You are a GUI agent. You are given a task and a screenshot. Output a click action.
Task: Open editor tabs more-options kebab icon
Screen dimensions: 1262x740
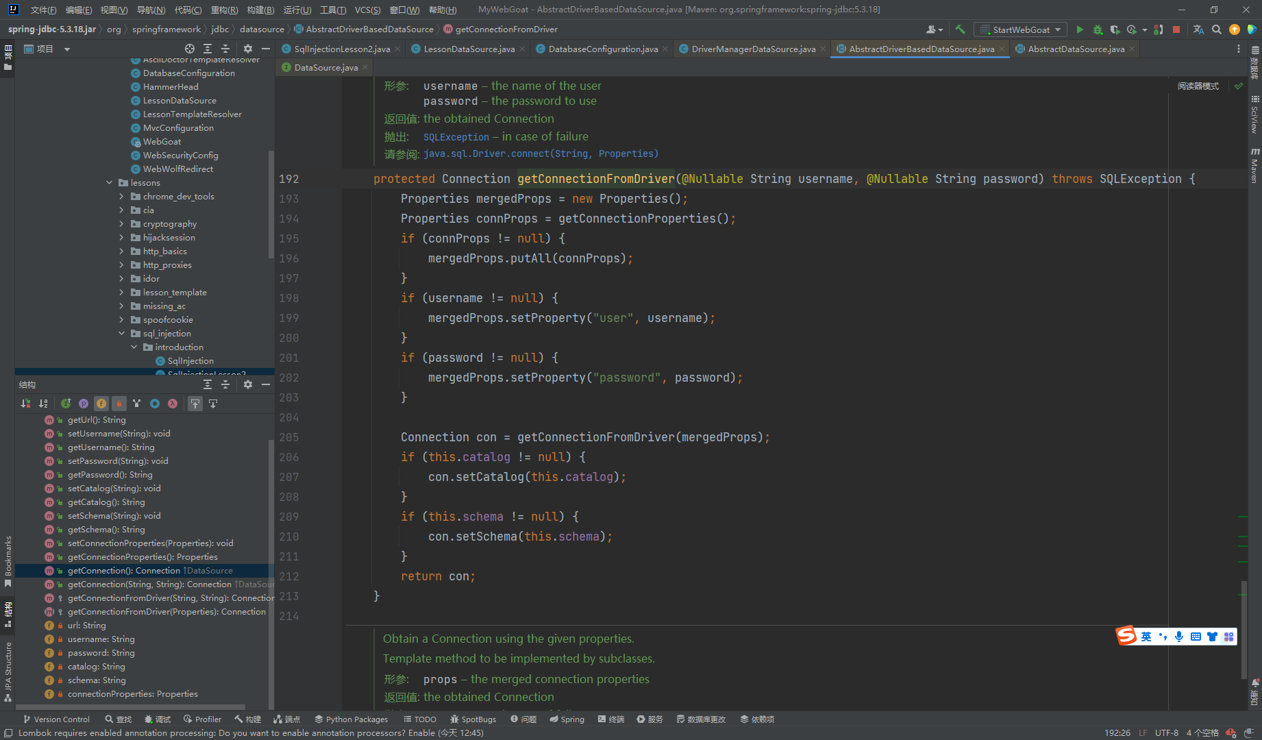[x=1238, y=49]
